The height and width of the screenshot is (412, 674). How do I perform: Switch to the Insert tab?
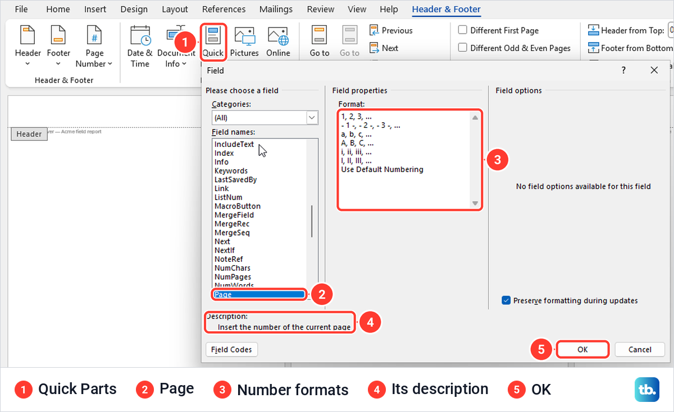tap(95, 9)
